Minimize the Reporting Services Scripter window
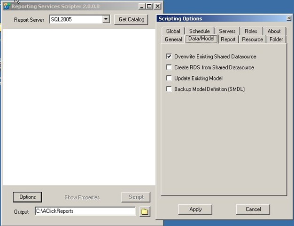The height and width of the screenshot is (226, 294). 142,7
